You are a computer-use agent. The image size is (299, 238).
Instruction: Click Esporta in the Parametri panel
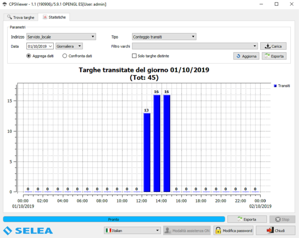274,56
